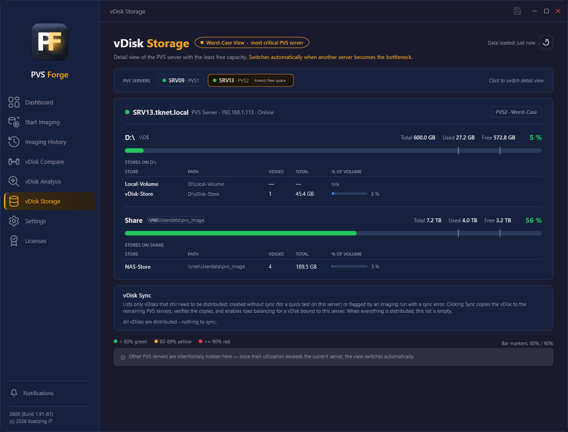Click the Free 572.8 GB value

click(x=498, y=138)
